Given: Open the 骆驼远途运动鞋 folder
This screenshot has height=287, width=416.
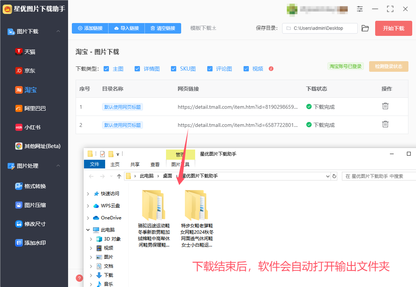Looking at the screenshot, I should (x=154, y=218).
